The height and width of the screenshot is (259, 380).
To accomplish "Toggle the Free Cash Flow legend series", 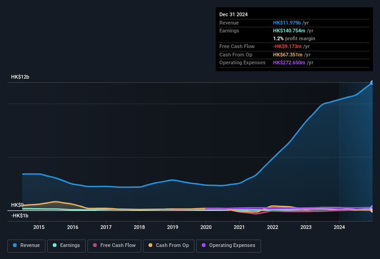I will coord(114,246).
